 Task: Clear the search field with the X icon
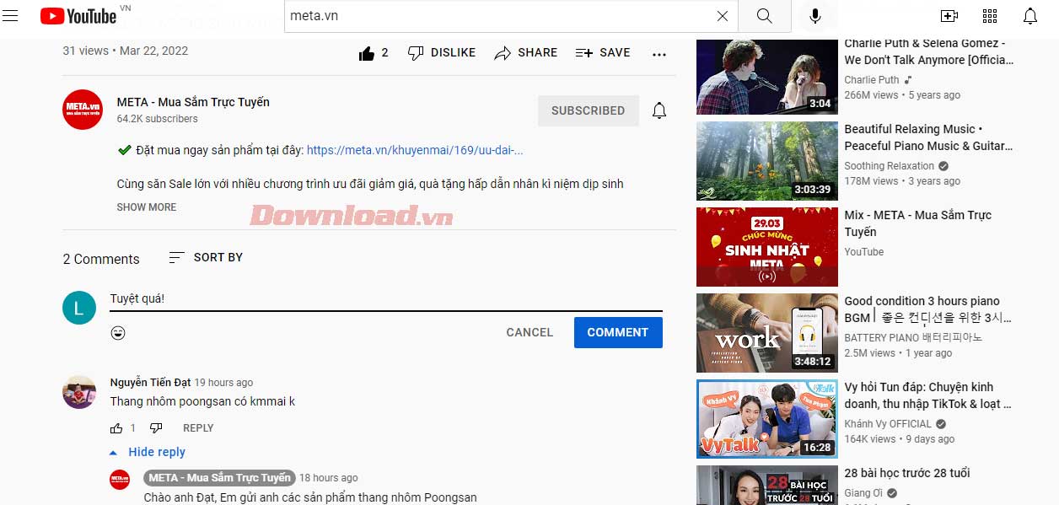[x=723, y=15]
